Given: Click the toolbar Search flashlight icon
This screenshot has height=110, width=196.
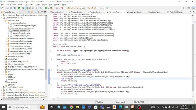Looking at the screenshot, I should coord(72,8).
